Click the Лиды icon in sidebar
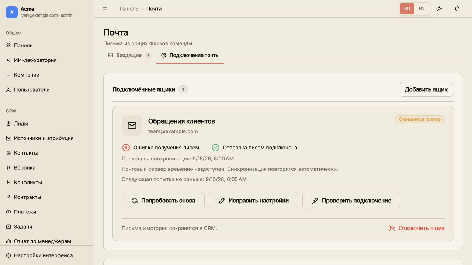Screen dimensions: 472x265 click(8, 124)
